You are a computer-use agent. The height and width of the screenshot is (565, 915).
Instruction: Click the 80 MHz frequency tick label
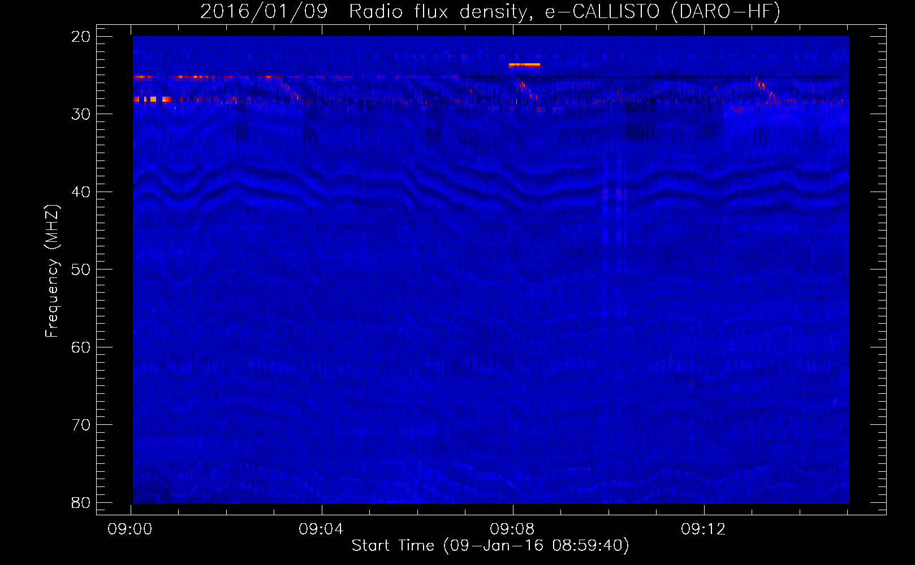tap(81, 503)
